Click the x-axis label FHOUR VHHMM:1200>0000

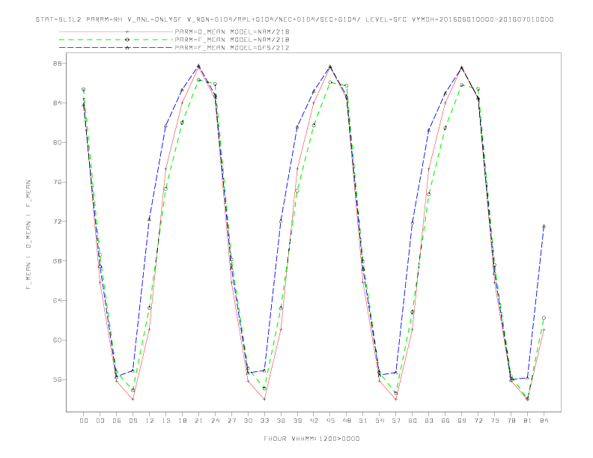pyautogui.click(x=311, y=439)
